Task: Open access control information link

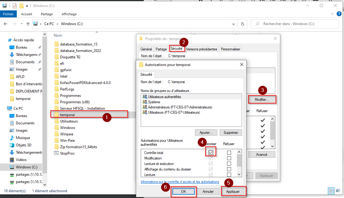Action: coord(180,182)
